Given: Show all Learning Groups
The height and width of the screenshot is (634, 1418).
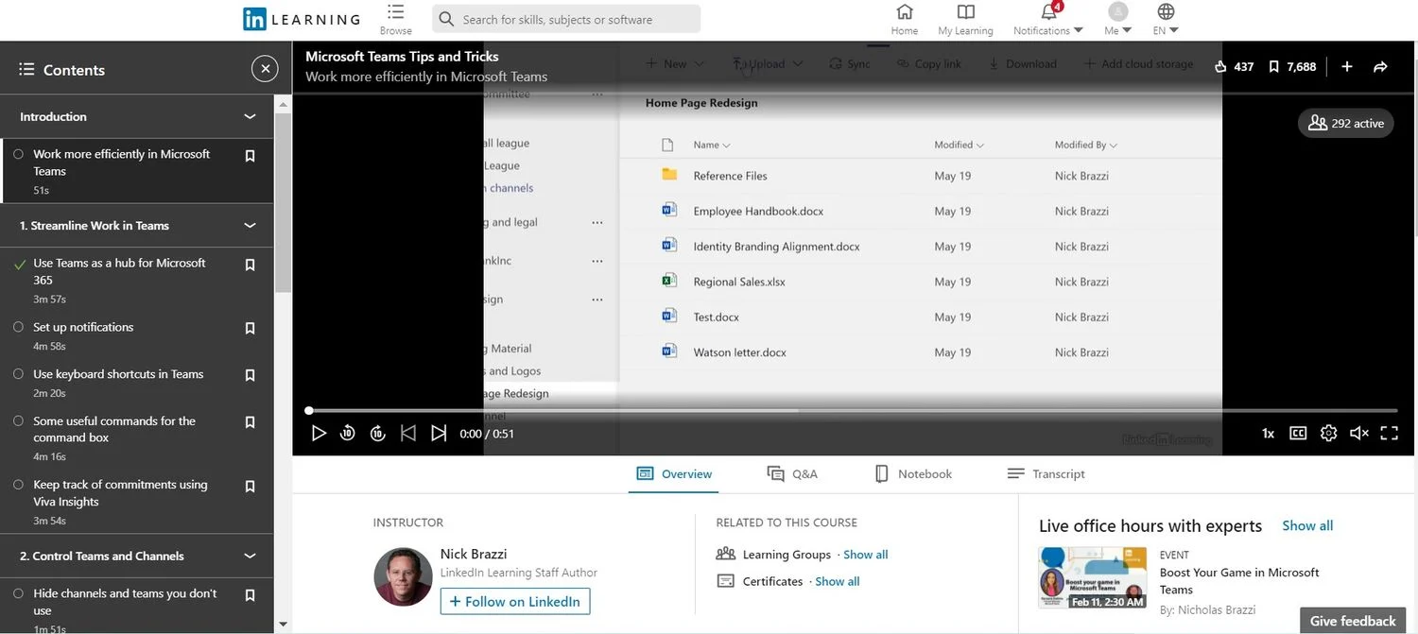Looking at the screenshot, I should coord(866,555).
